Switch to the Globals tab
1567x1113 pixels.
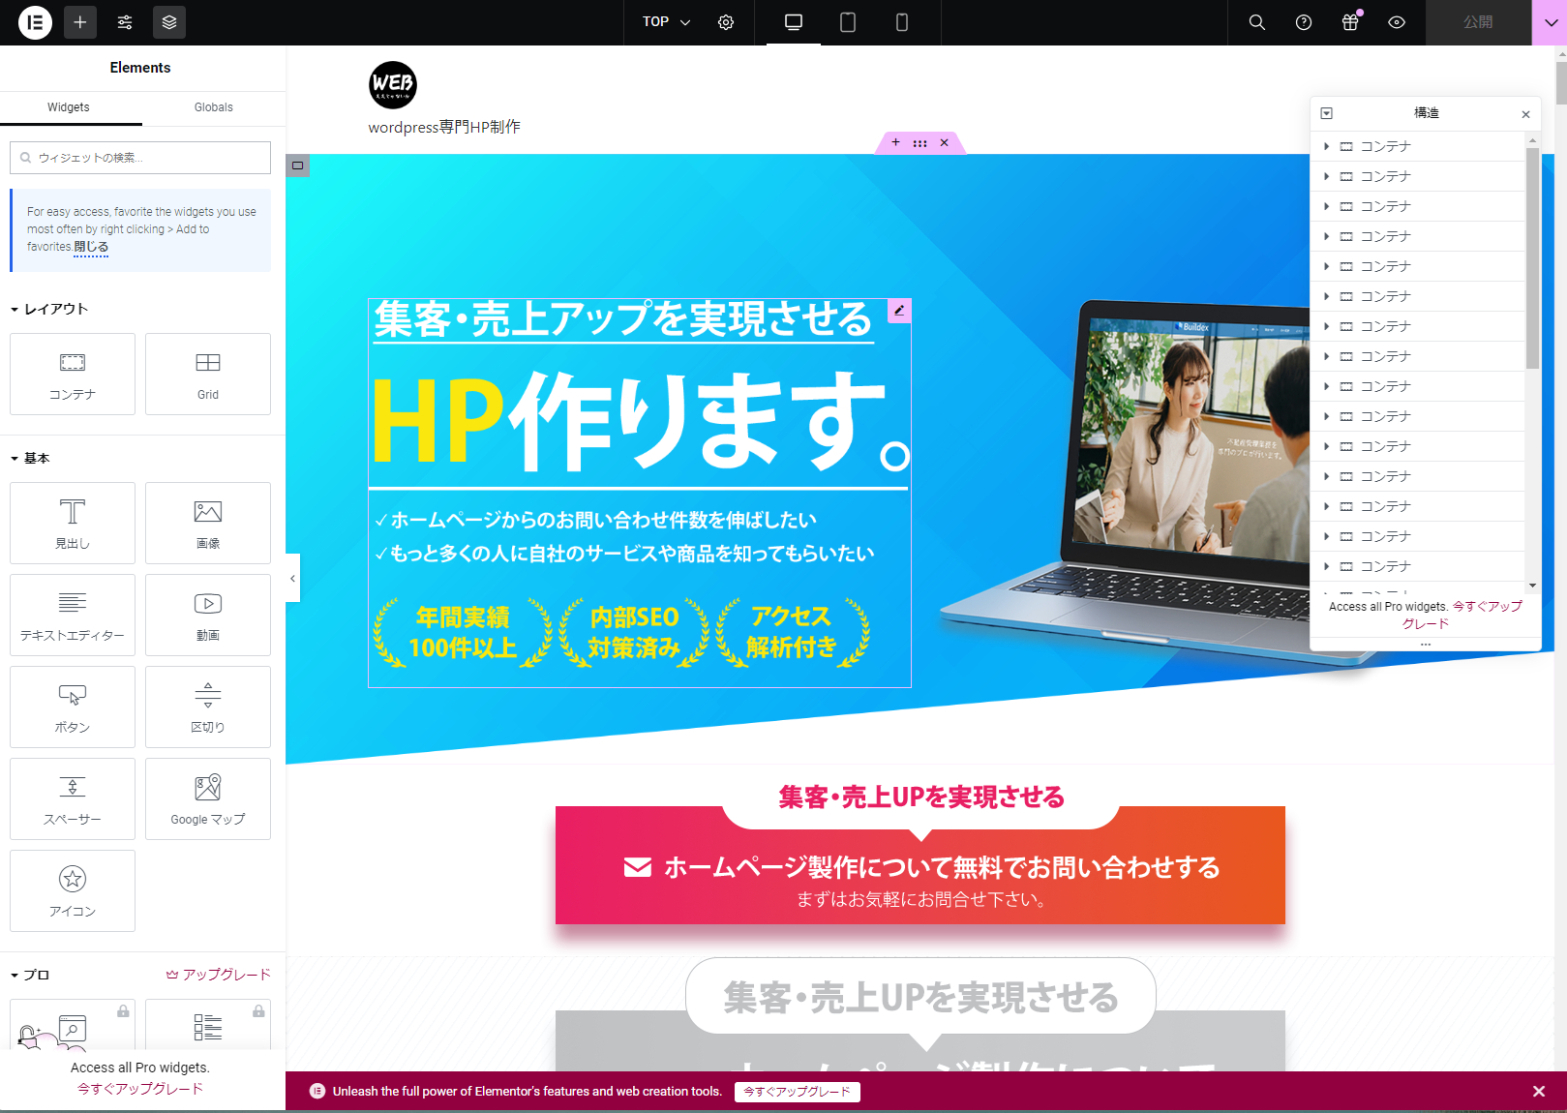(x=214, y=107)
